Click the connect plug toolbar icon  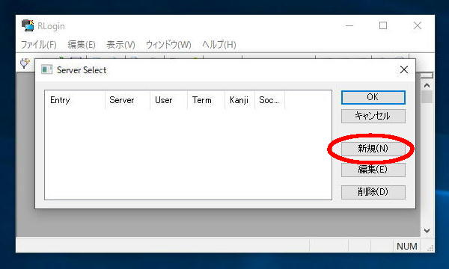25,64
